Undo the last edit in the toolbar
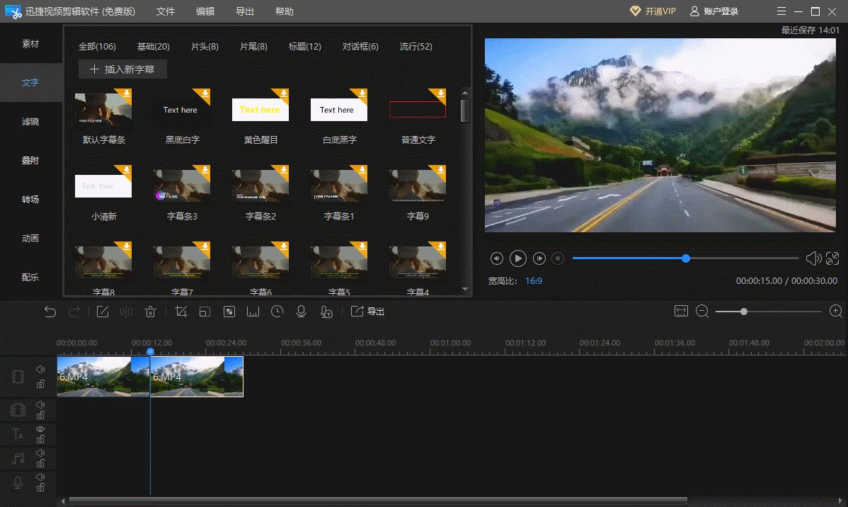The image size is (848, 507). tap(50, 312)
